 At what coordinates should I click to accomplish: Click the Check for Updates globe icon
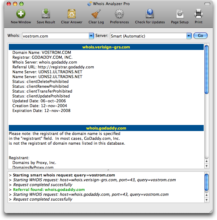[150, 14]
